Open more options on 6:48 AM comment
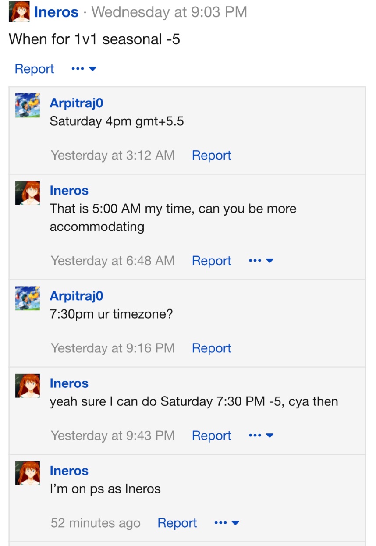This screenshot has width=376, height=546. pyautogui.click(x=261, y=261)
